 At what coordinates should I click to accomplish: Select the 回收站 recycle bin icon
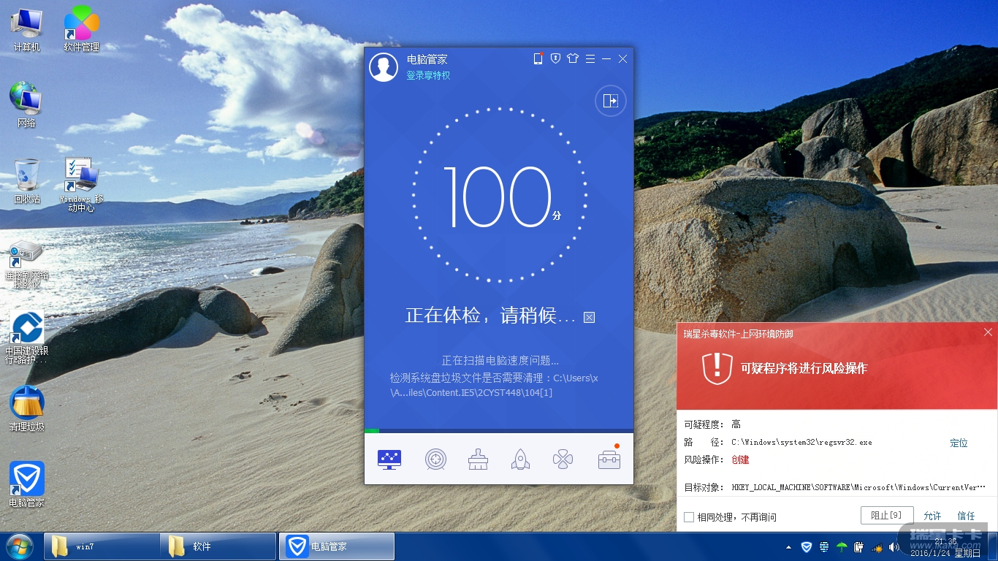click(x=27, y=181)
